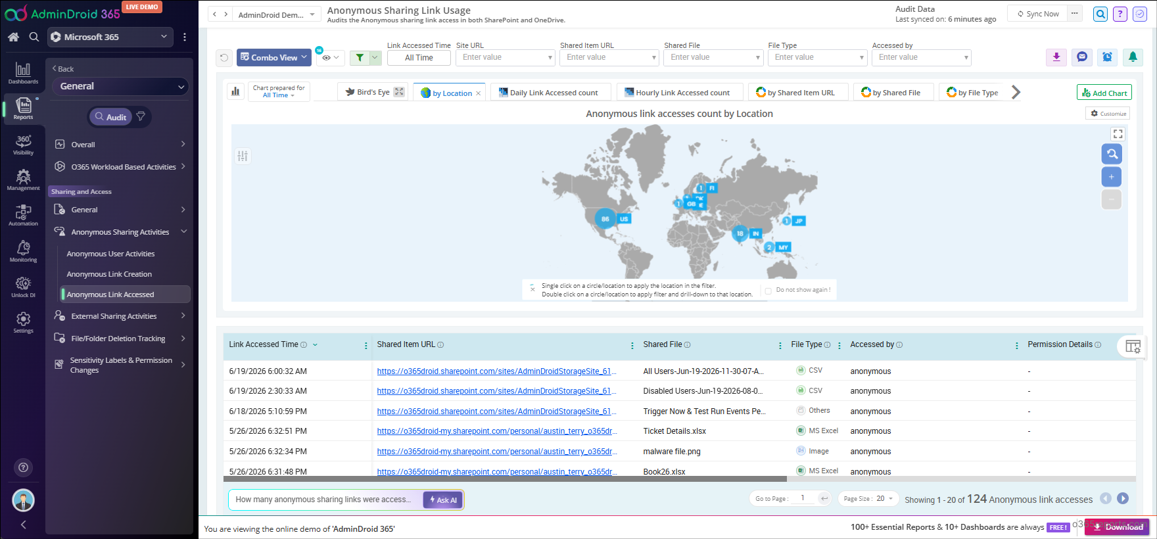Screen dimensions: 1157x539
Task: Open the column chooser table icon
Action: click(1133, 346)
